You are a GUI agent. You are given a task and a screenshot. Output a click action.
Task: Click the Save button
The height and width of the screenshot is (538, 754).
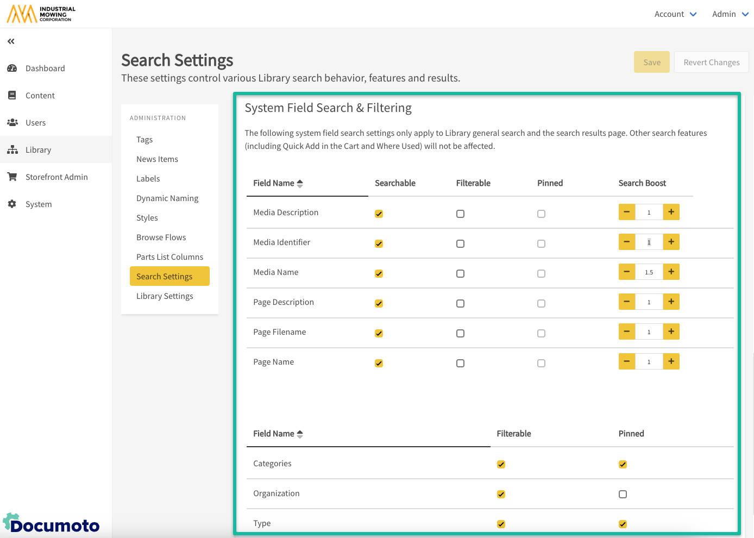click(x=651, y=62)
